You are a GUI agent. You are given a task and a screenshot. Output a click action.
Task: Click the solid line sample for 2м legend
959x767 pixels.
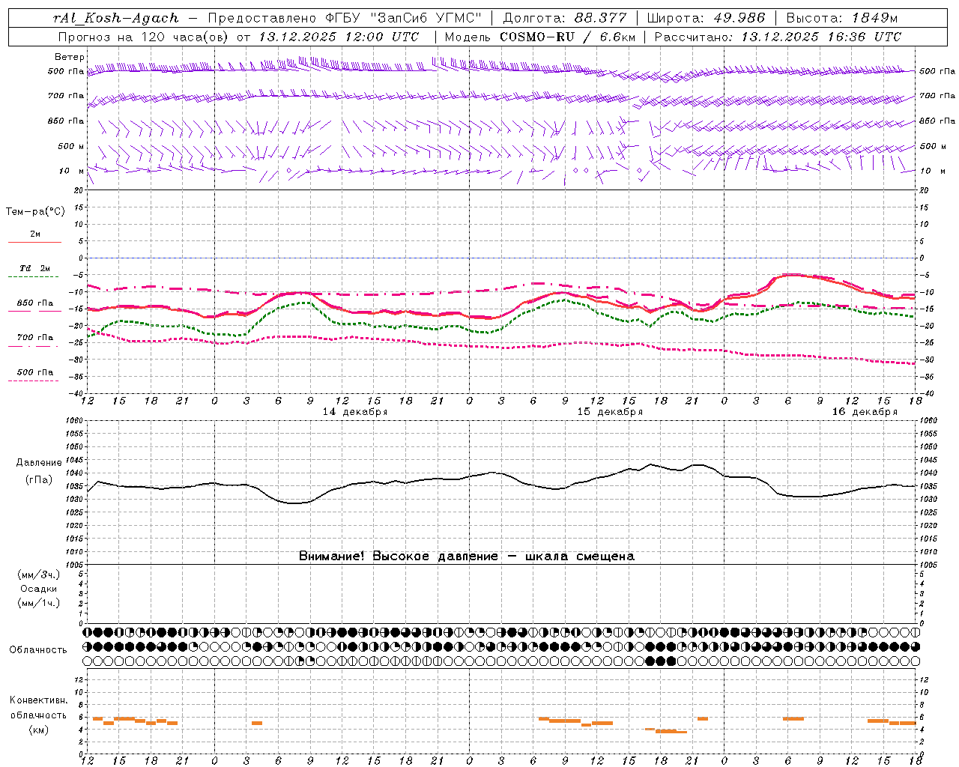(34, 243)
